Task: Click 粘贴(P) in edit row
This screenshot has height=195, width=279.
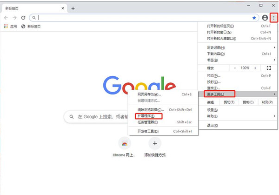Action: pos(267,102)
